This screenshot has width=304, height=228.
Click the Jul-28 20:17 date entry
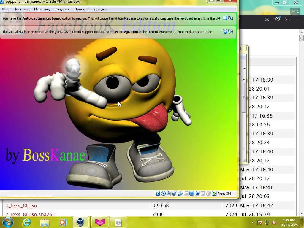point(255,178)
